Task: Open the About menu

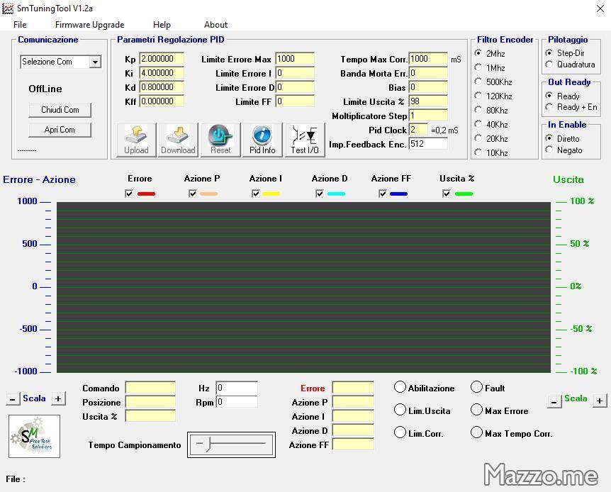Action: pyautogui.click(x=215, y=25)
